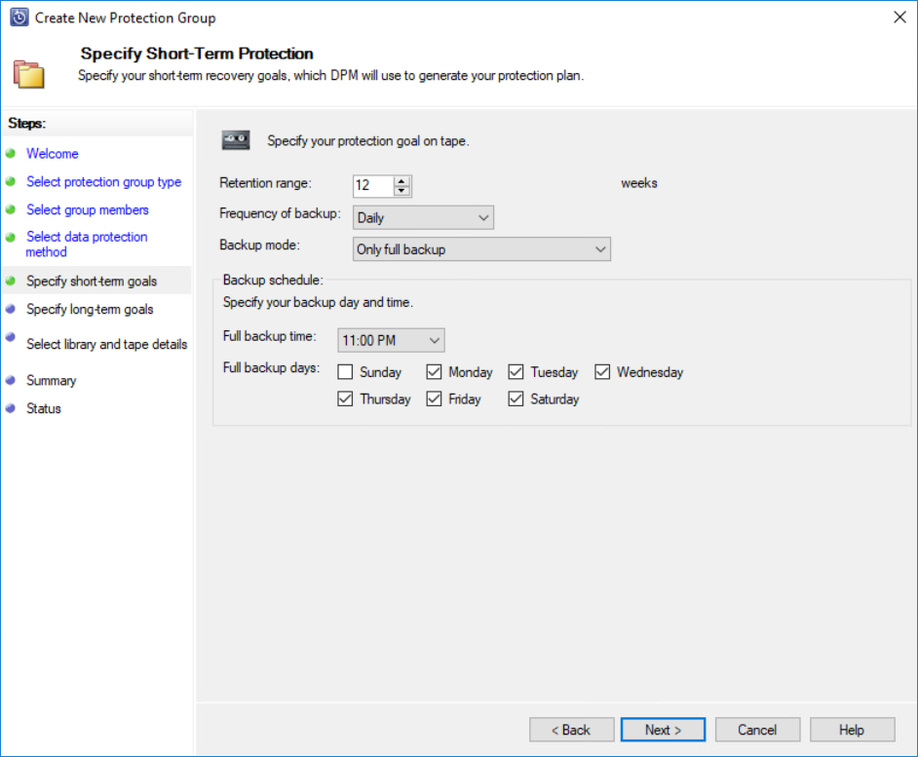Close the Create New Protection Group dialog
The image size is (918, 757).
tap(899, 17)
